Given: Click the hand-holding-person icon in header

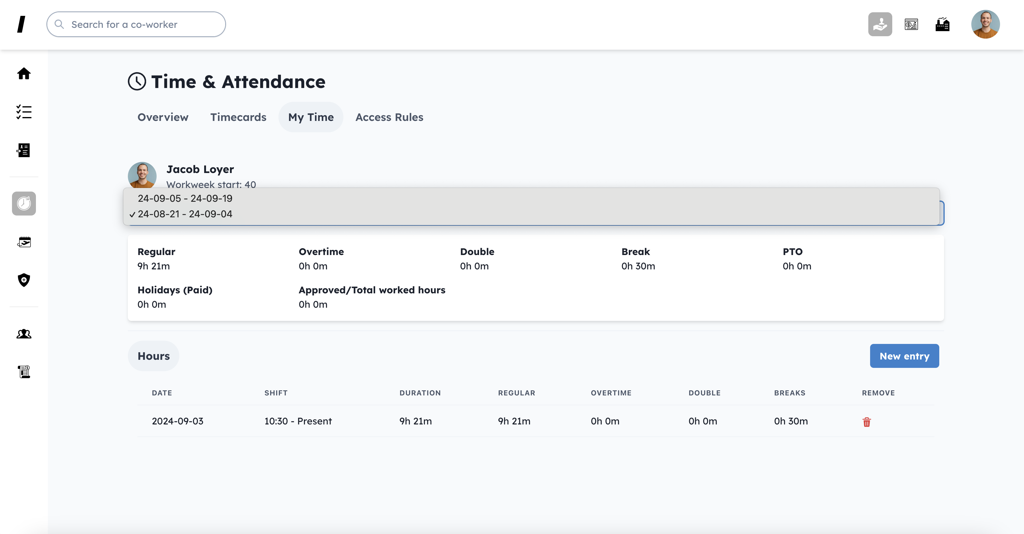Looking at the screenshot, I should tap(880, 25).
